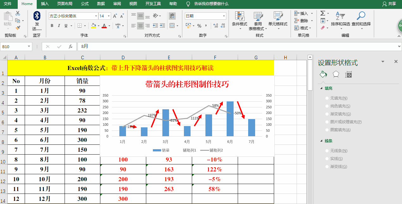
Task: Collapse the 线条 section
Action: tap(322, 141)
